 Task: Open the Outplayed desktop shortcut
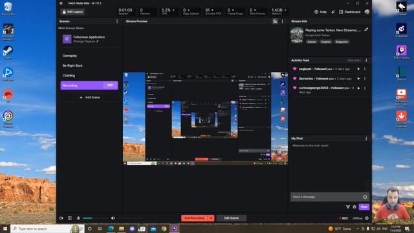click(x=401, y=30)
